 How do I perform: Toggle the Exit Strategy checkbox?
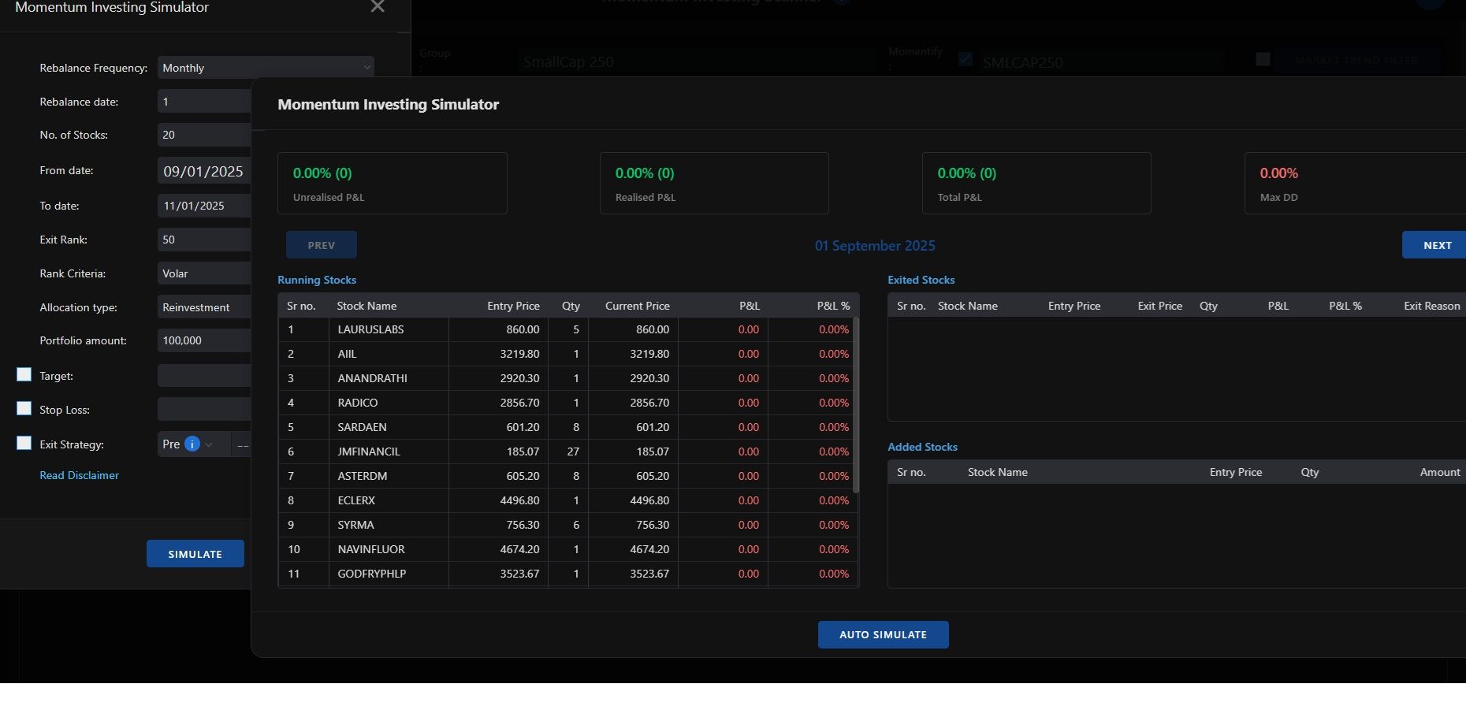coord(24,444)
